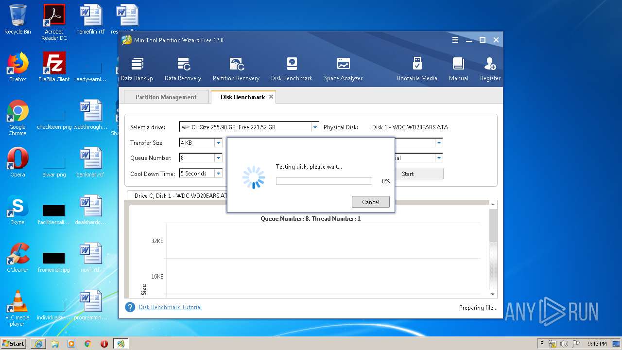Viewport: 622px width, 350px height.
Task: Open the MiniTool hamburger menu
Action: [x=455, y=40]
